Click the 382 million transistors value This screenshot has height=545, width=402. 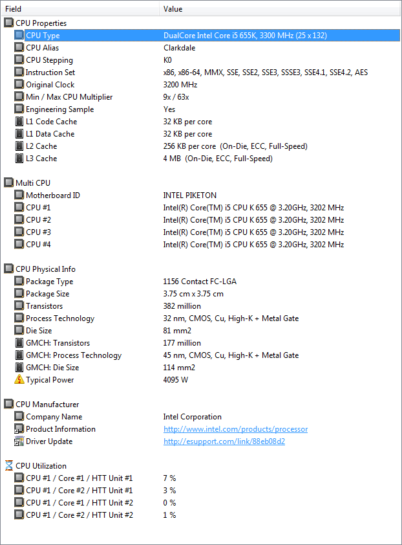coord(182,306)
